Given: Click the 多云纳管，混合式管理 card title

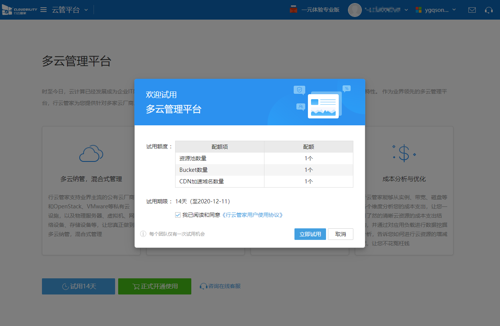Looking at the screenshot, I should click(x=91, y=179).
